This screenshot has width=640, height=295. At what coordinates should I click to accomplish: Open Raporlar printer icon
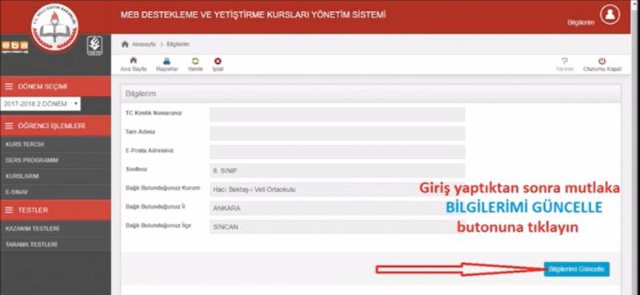click(167, 62)
